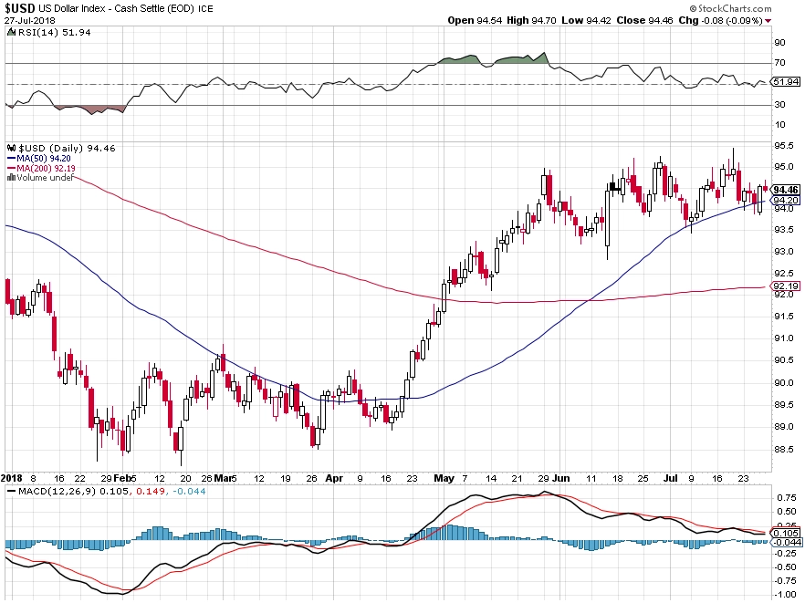Select the 94.20 MA(50) price tag
This screenshot has height=603, width=805.
click(785, 200)
